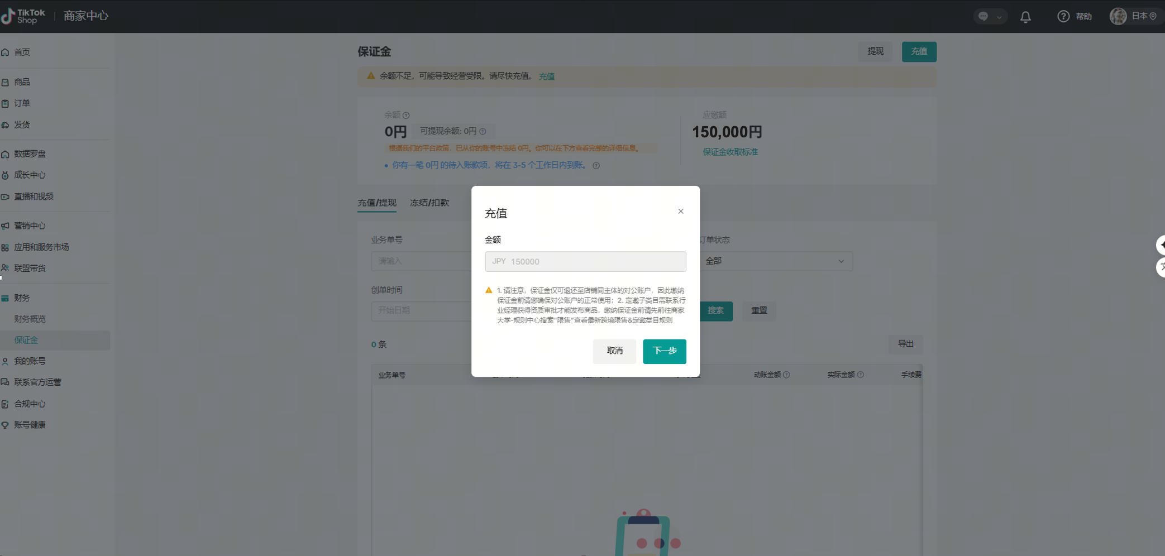Click the TikTok Shop logo

[x=23, y=16]
